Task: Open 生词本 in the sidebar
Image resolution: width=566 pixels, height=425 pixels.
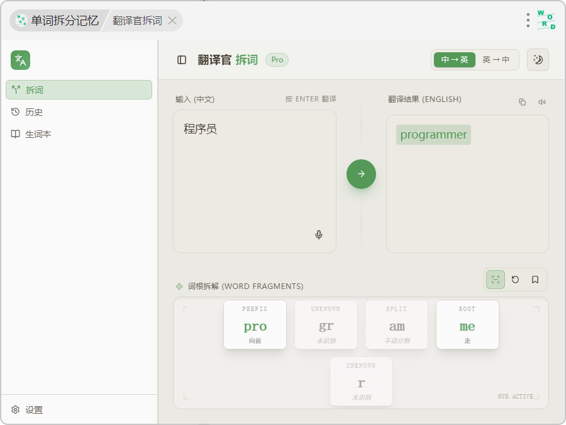Action: tap(38, 134)
